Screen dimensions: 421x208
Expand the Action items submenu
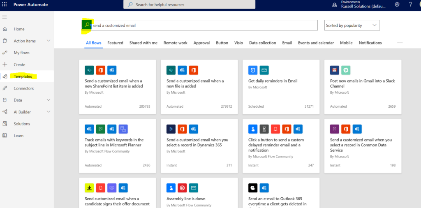(49, 41)
